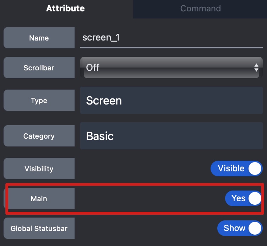Click the white knob on Show toggle
267x246 pixels.
(x=255, y=228)
